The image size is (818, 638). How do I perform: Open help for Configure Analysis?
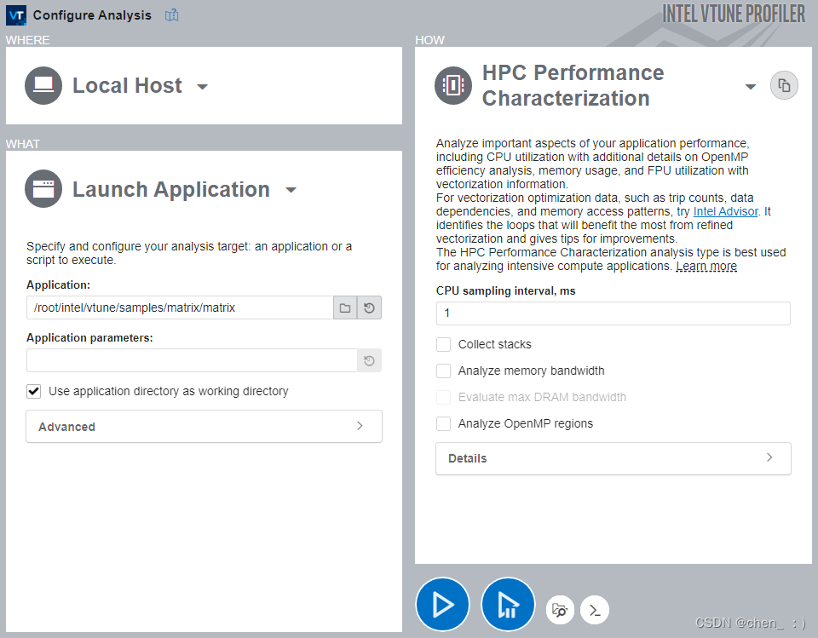171,14
